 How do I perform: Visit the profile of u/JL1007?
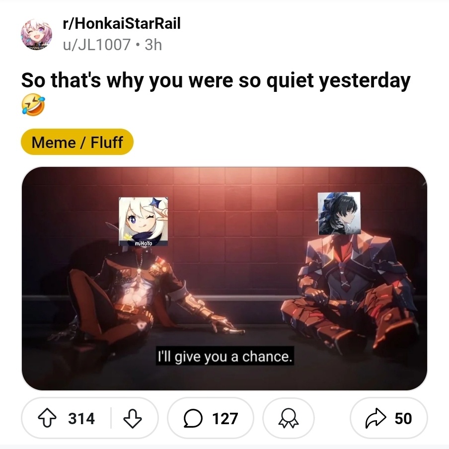97,45
